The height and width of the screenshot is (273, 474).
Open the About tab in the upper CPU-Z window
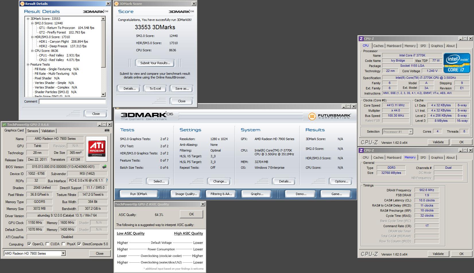(450, 46)
